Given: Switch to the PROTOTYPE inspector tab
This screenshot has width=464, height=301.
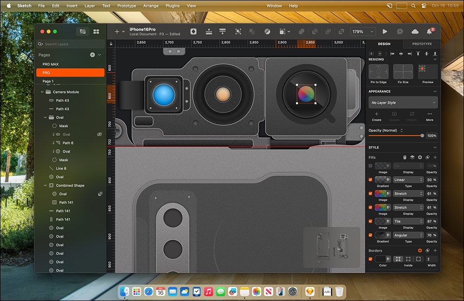Looking at the screenshot, I should click(422, 44).
